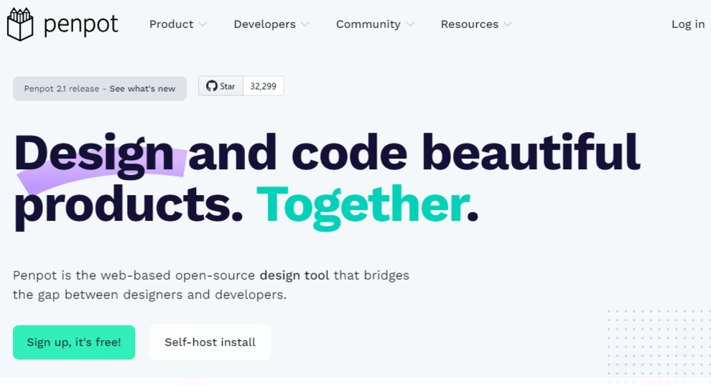711x386 pixels.
Task: Expand the chevron next to Community
Action: click(410, 25)
